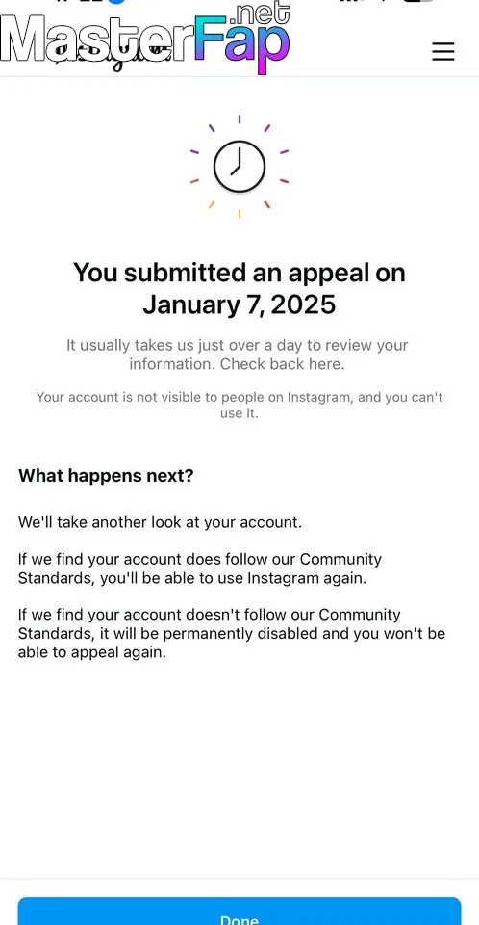Click 'Check back here' text
Screen dimensions: 479x925
click(282, 364)
